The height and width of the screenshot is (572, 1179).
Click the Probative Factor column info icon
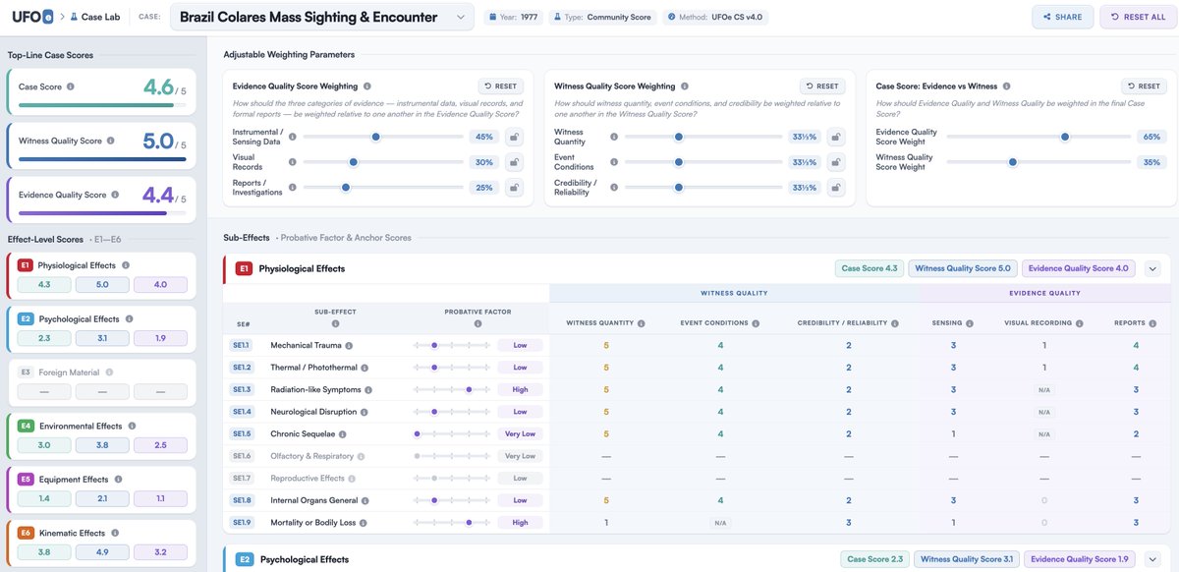pyautogui.click(x=477, y=323)
